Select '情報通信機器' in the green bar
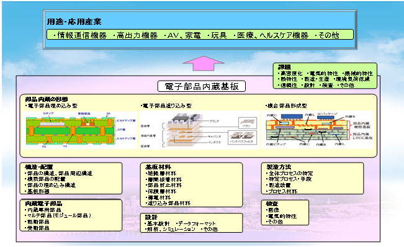The width and height of the screenshot is (404, 247). [82, 35]
